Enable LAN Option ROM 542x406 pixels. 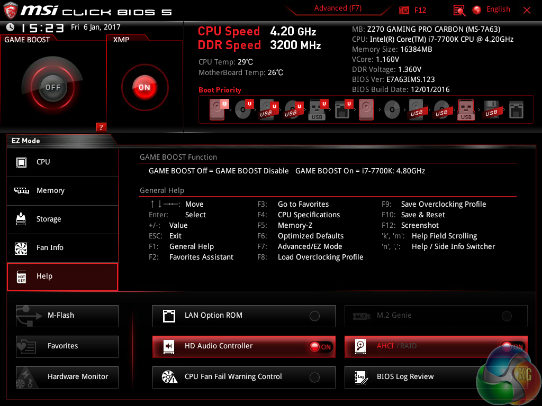[x=243, y=316]
